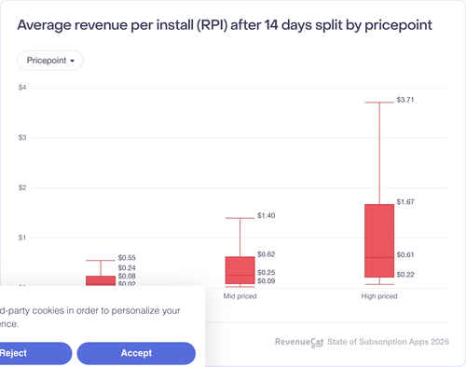Click the Mid priced axis label
Viewport: 466px width, 367px height.
(x=240, y=296)
